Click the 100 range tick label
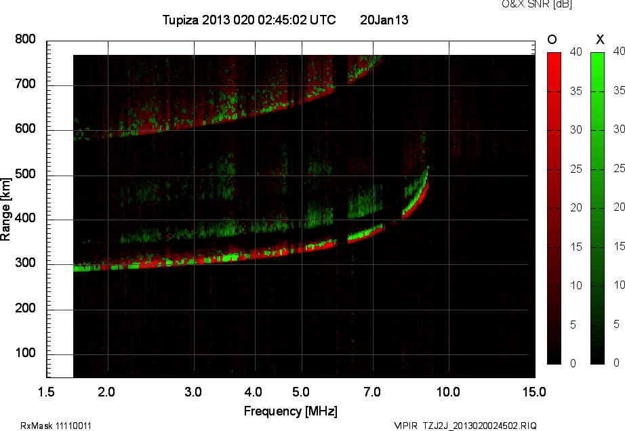This screenshot has height=431, width=625. coord(25,353)
